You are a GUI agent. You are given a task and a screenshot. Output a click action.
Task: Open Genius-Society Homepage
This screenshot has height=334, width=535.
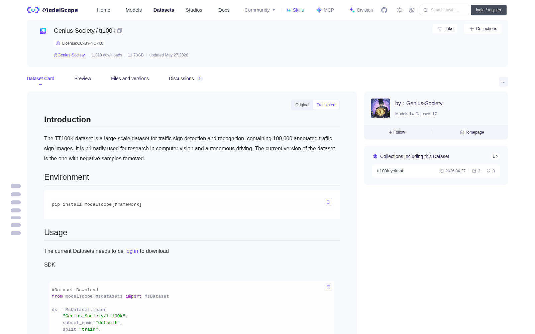pos(472,132)
